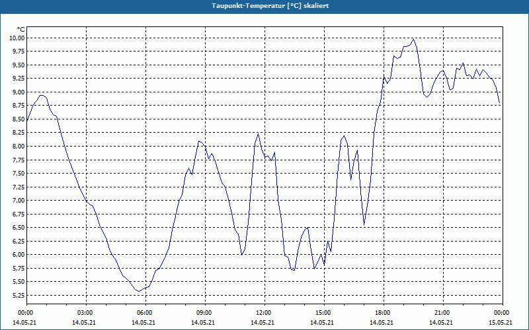
Task: Click the '9,50' y-axis value
Action: click(x=18, y=65)
